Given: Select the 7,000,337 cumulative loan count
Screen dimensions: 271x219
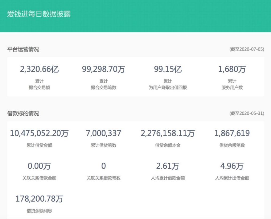Looking at the screenshot, I should click(103, 133).
